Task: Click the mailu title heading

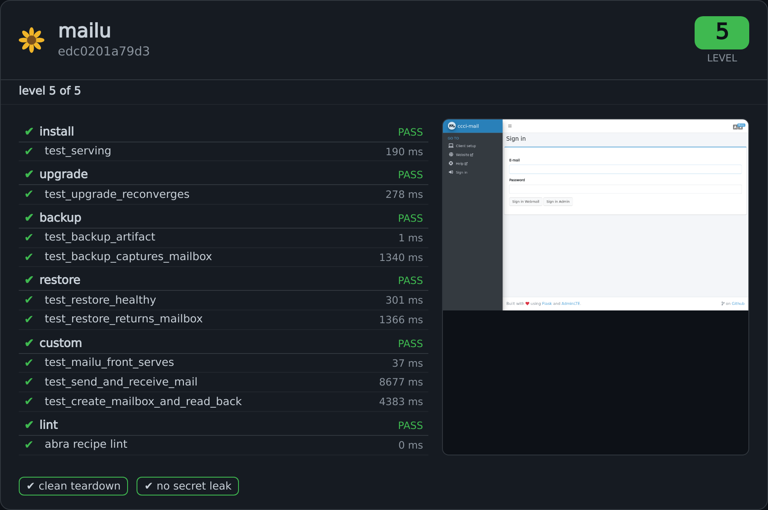Action: coord(84,31)
